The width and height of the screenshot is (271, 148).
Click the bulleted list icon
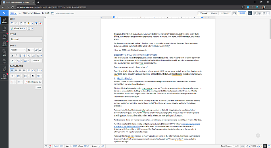[12, 76]
